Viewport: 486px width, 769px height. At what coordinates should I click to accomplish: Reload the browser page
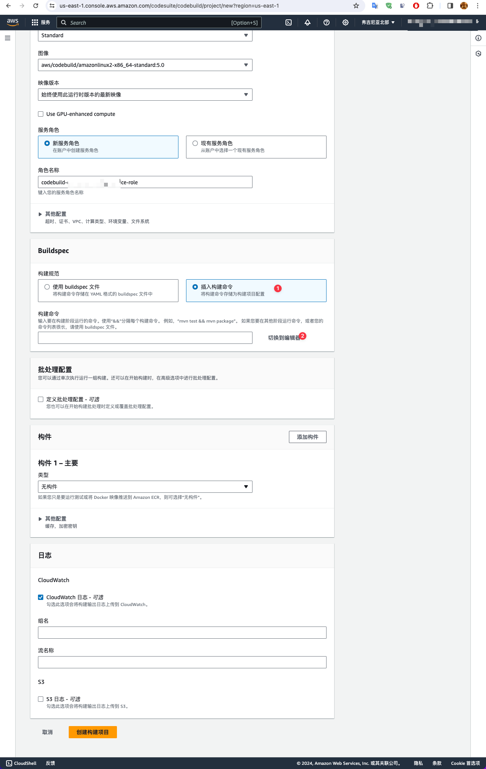point(35,6)
